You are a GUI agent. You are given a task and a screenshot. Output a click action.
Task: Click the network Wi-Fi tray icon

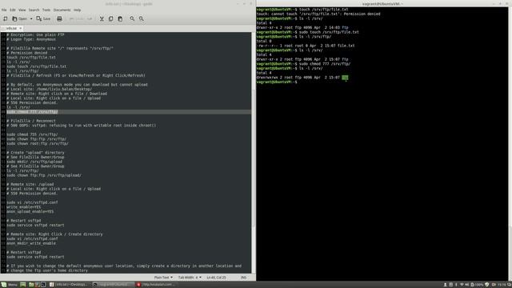point(462,285)
